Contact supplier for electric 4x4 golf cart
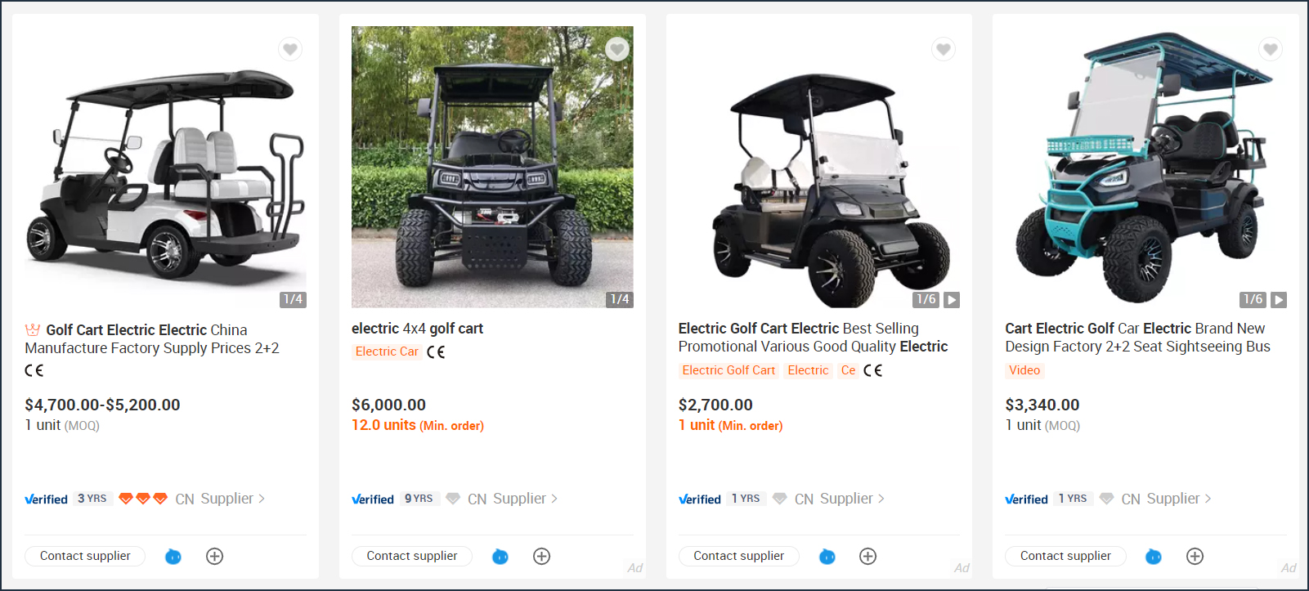1309x591 pixels. click(x=412, y=556)
